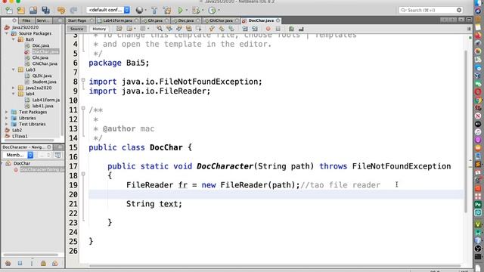484x272 pixels.
Task: Open the Members filter dropdown in Navigator
Action: coord(18,155)
